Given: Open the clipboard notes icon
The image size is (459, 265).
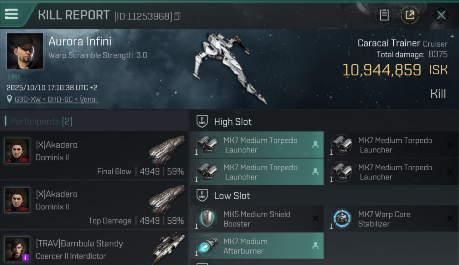Looking at the screenshot, I should pos(384,15).
